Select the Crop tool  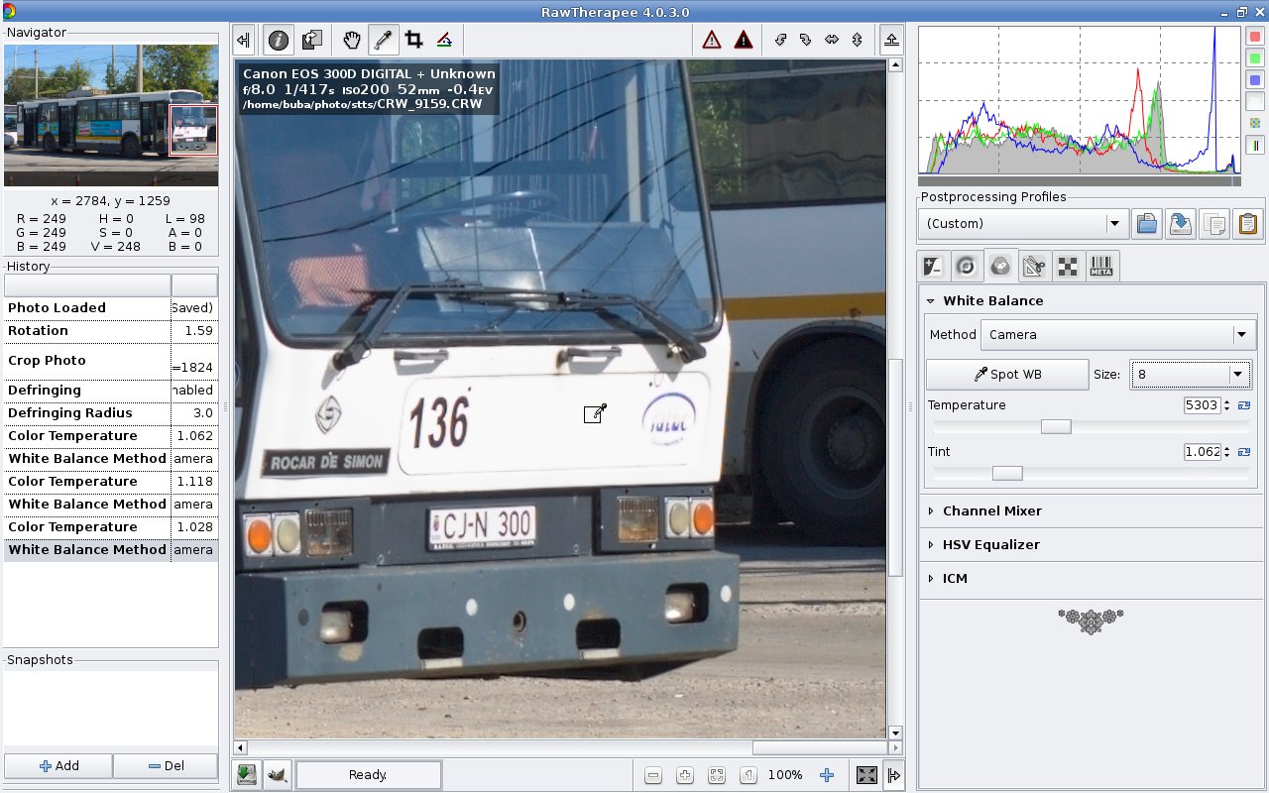[x=414, y=41]
